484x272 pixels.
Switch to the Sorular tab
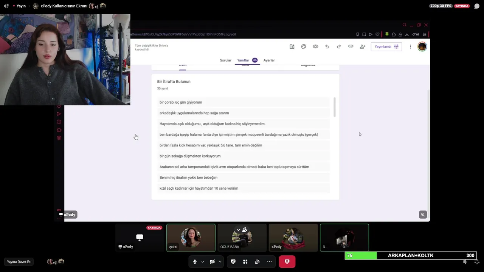[225, 60]
